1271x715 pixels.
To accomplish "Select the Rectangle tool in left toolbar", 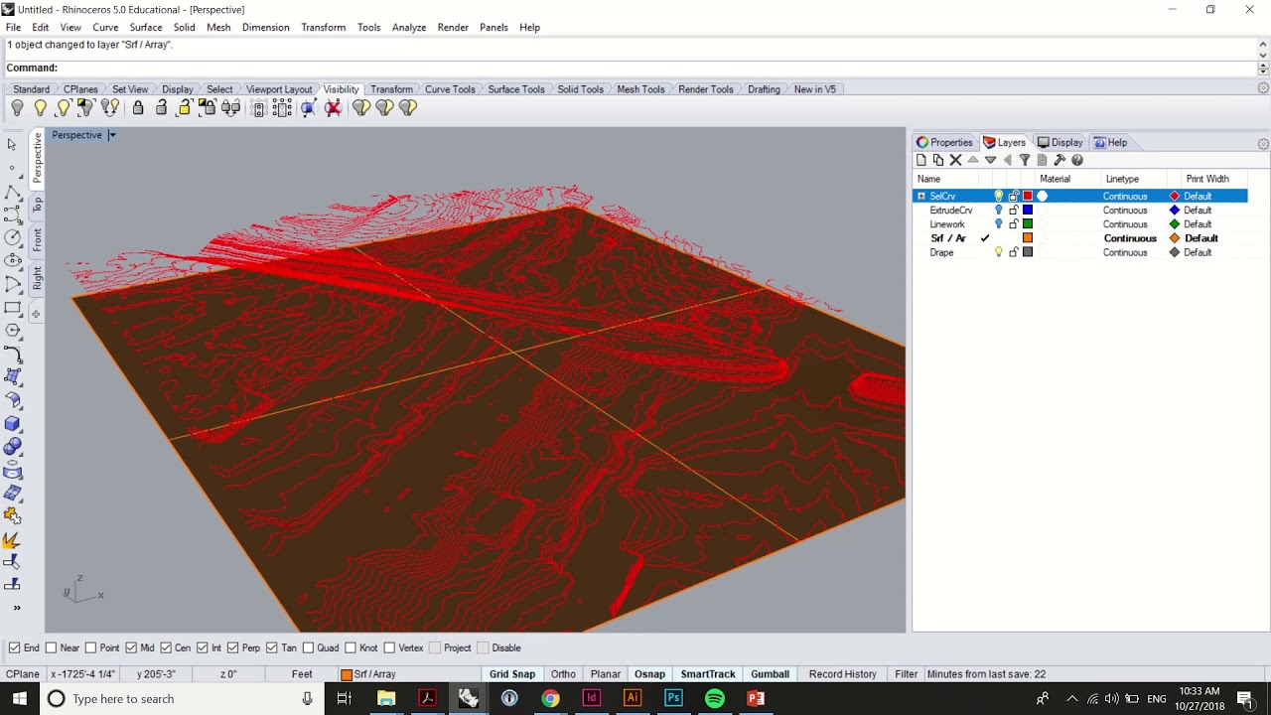I will [x=13, y=307].
